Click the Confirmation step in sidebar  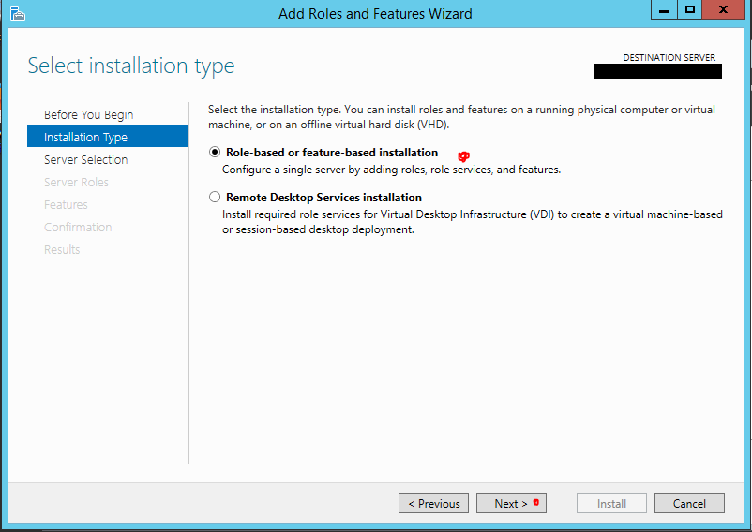pyautogui.click(x=78, y=227)
